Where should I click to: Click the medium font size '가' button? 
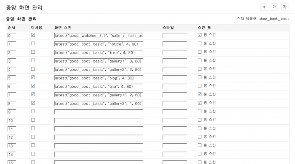pyautogui.click(x=274, y=7)
